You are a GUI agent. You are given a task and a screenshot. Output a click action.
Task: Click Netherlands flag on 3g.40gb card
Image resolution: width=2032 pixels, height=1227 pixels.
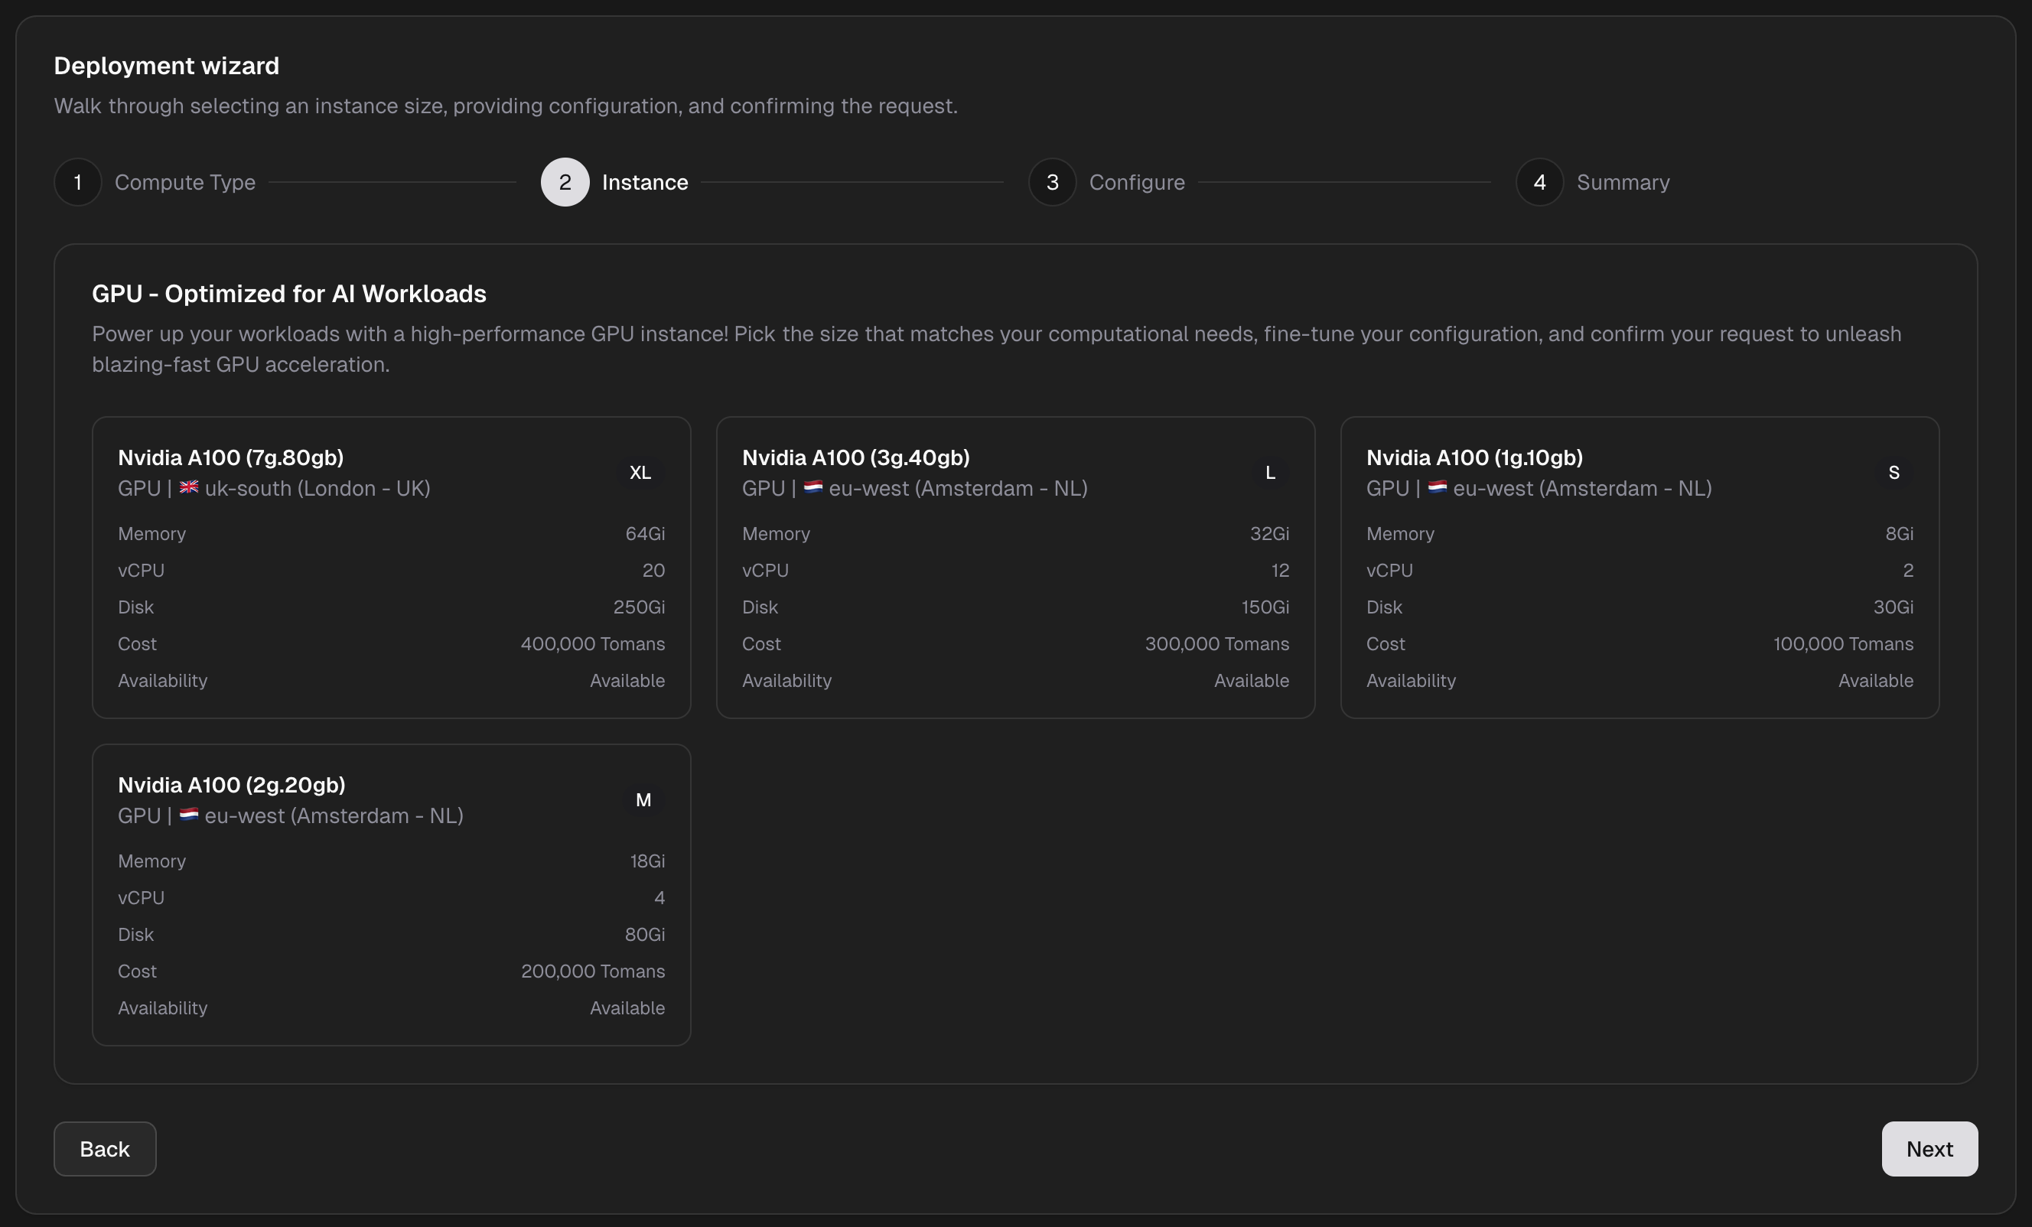(x=813, y=487)
